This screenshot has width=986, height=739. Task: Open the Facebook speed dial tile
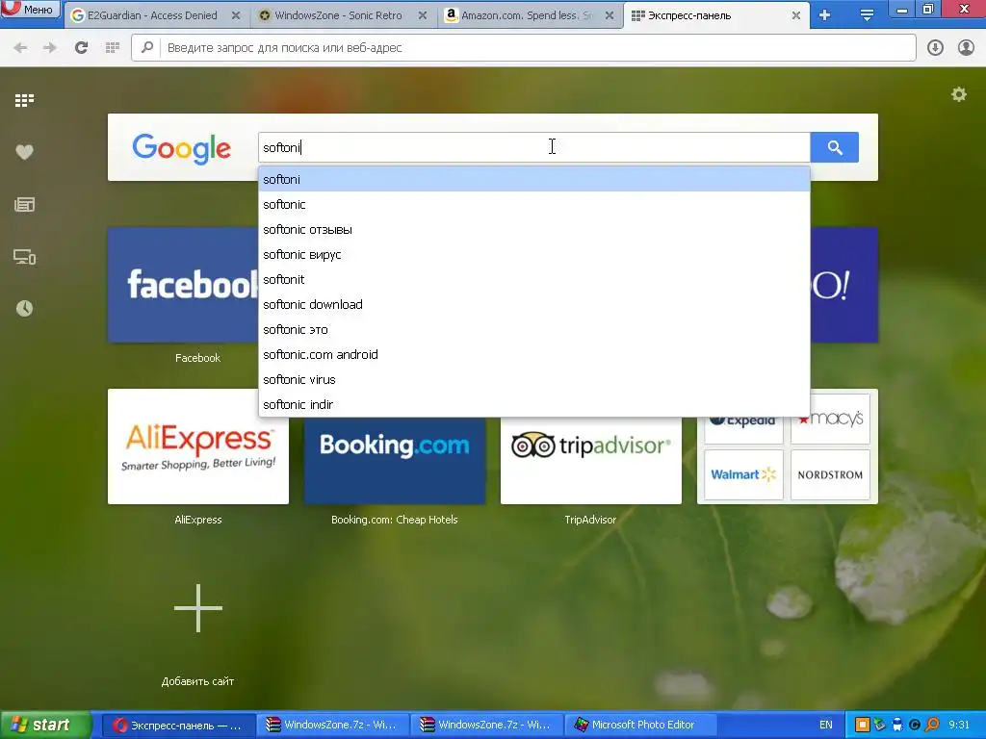[x=183, y=285]
